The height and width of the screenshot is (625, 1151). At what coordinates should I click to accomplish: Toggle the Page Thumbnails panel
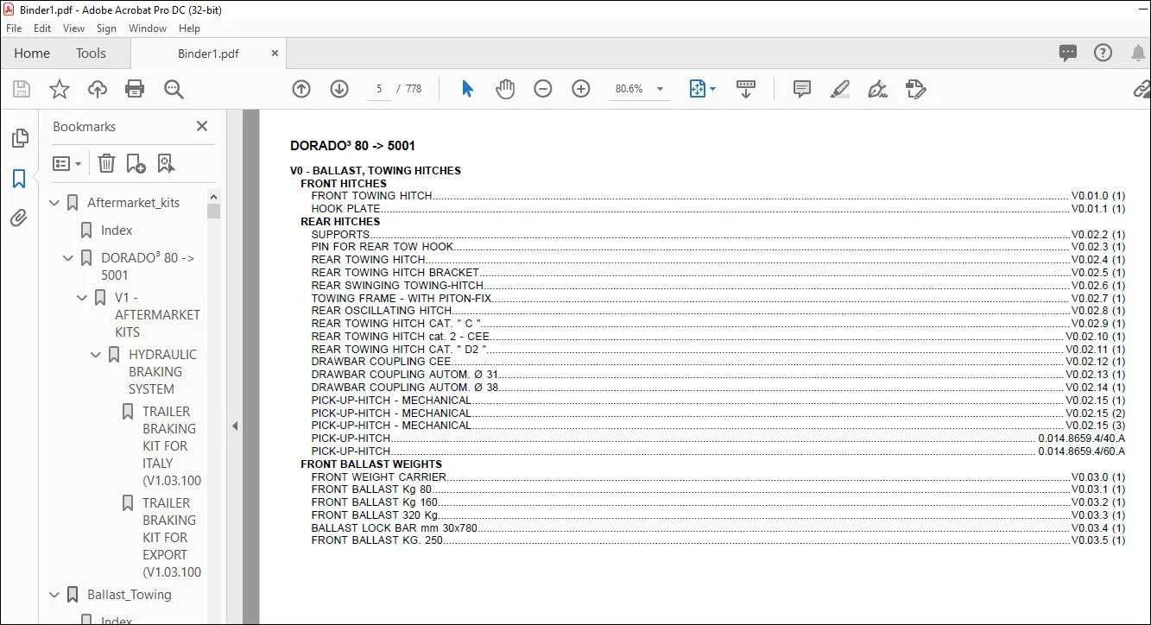point(19,138)
